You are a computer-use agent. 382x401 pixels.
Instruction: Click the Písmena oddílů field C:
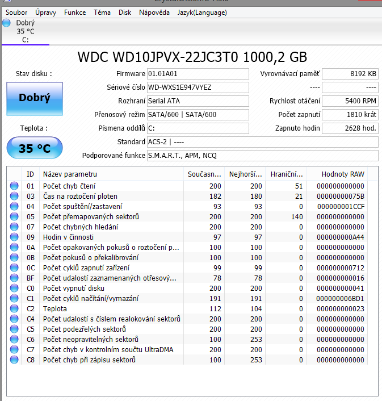pyautogui.click(x=198, y=128)
